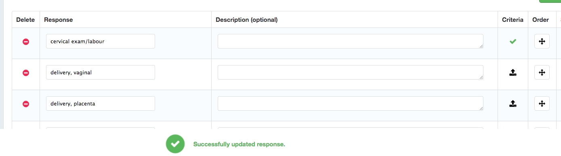
Task: Remove the delivery, vaginal response row
Action: [26, 73]
